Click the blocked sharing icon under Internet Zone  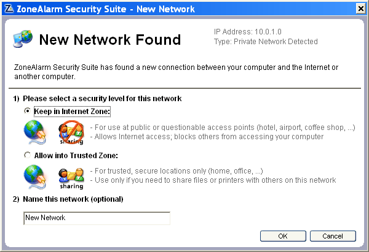pyautogui.click(x=71, y=132)
